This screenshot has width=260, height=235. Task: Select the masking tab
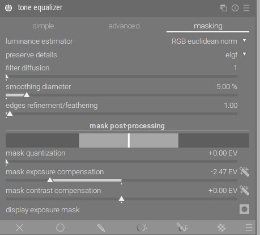(208, 26)
